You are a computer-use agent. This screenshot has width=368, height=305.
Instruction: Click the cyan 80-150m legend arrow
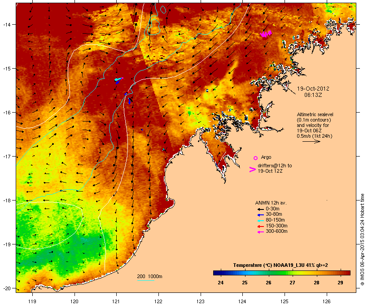click(x=260, y=221)
